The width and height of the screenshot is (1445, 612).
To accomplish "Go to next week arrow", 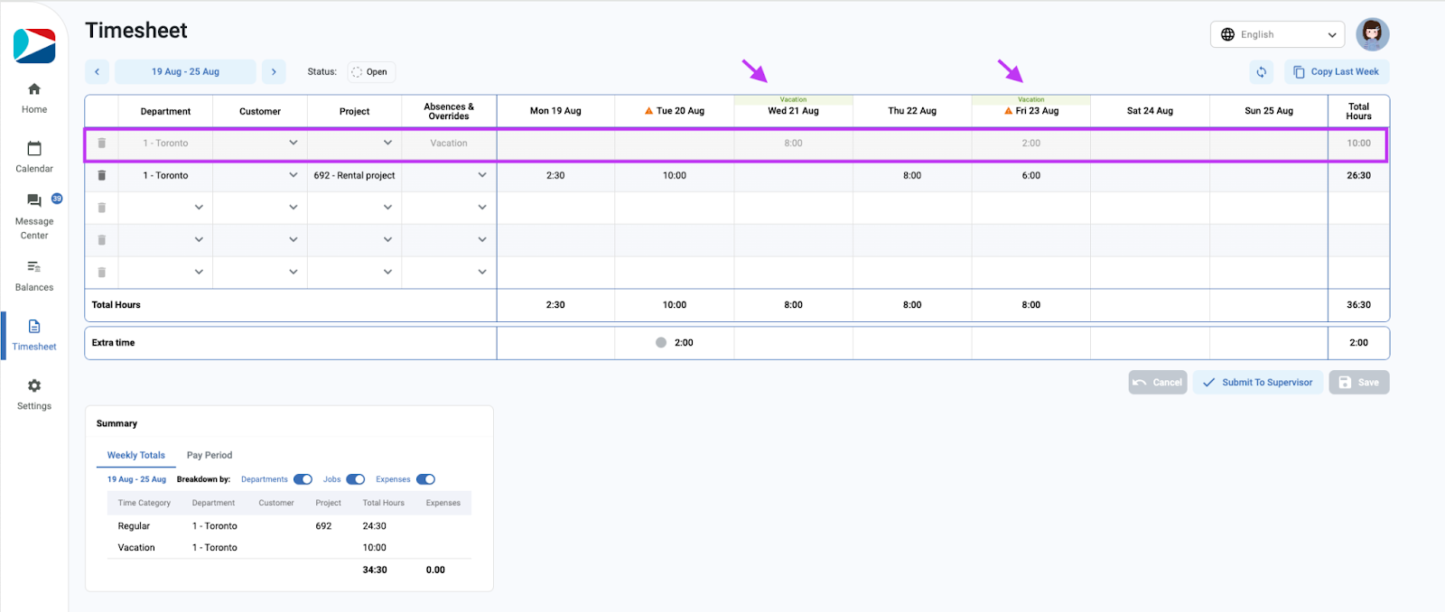I will [x=274, y=71].
